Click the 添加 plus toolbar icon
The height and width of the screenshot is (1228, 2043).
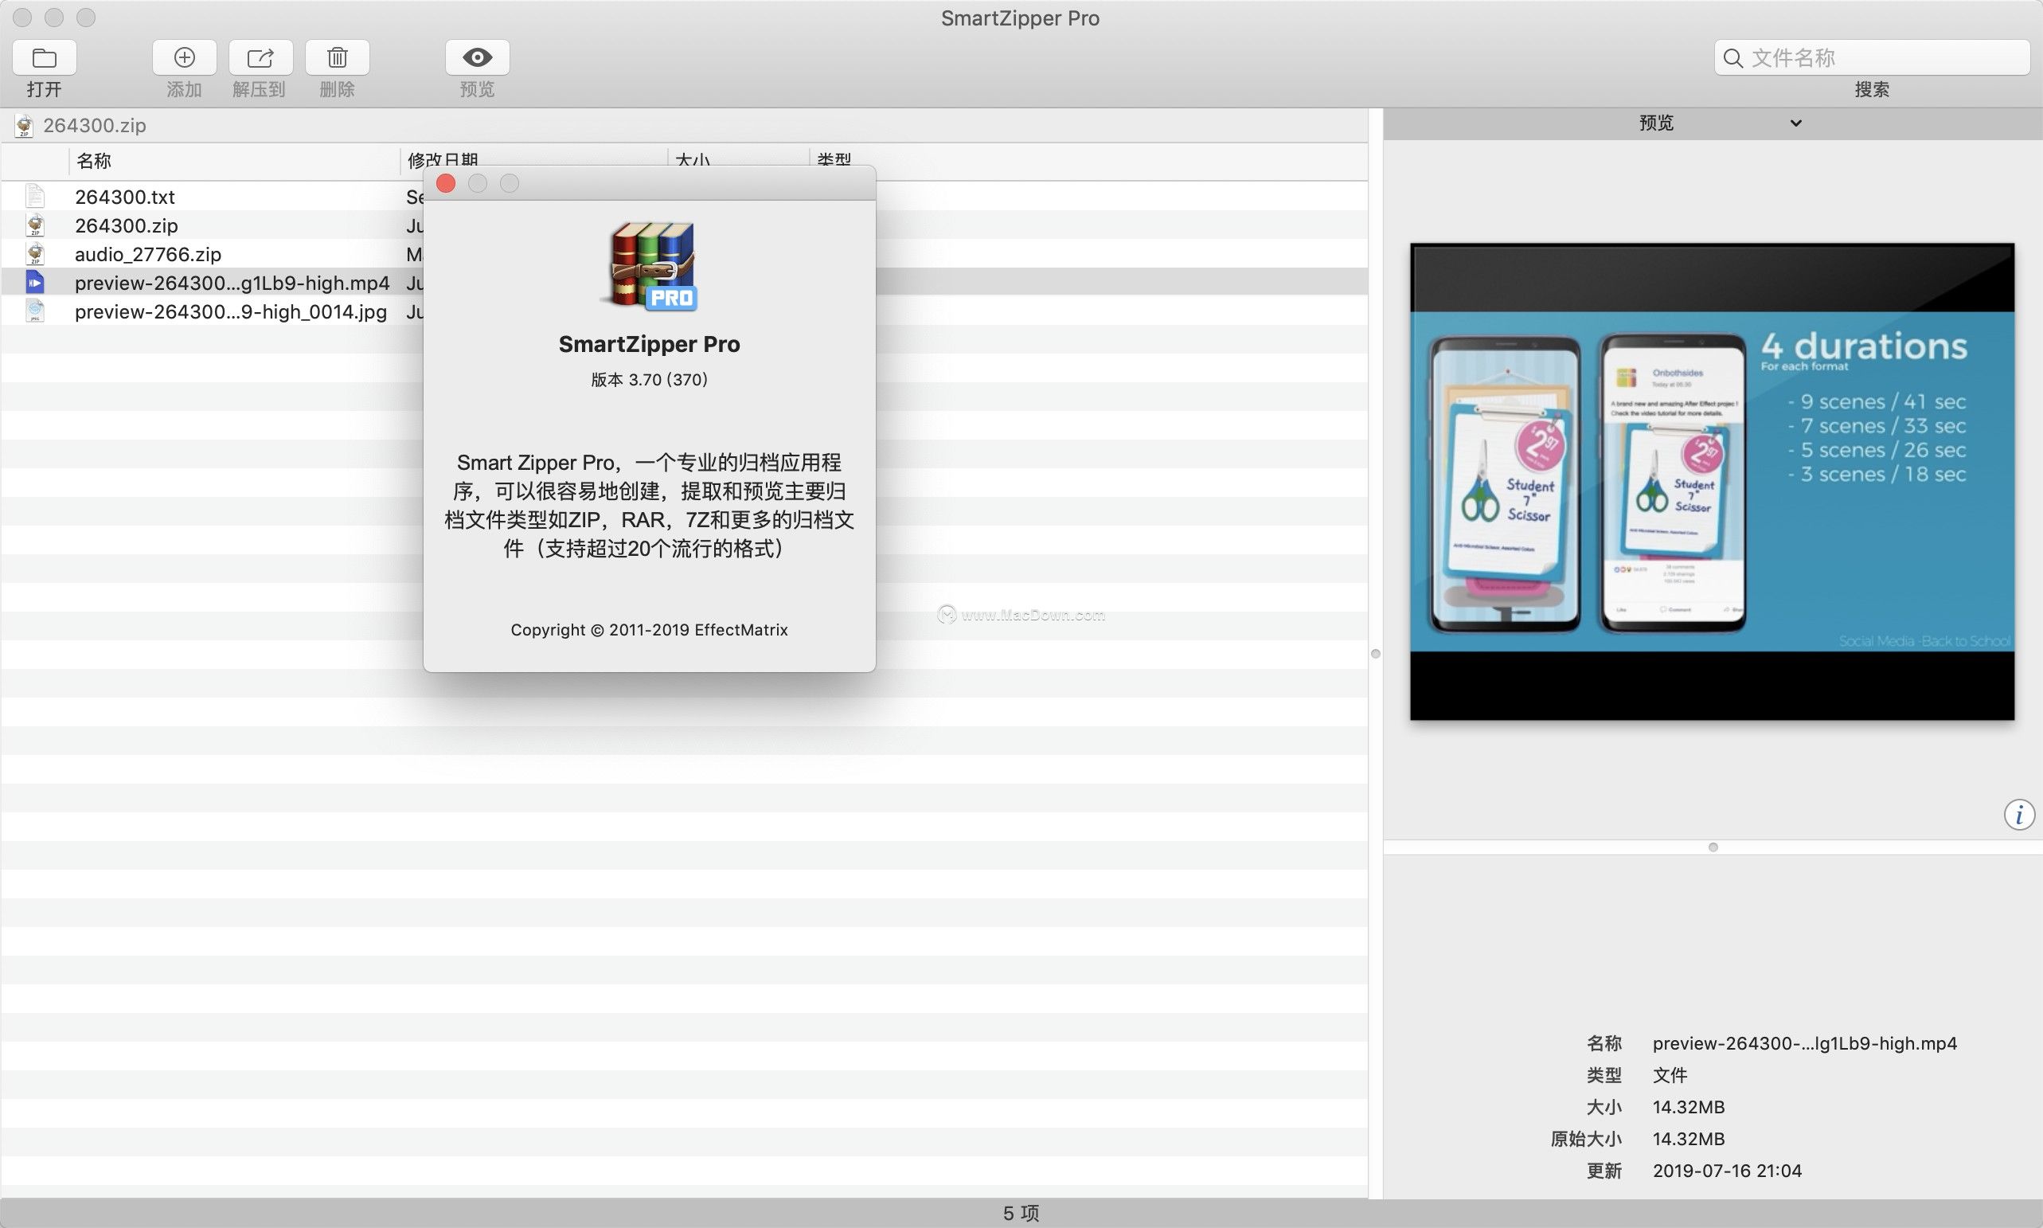(x=185, y=58)
